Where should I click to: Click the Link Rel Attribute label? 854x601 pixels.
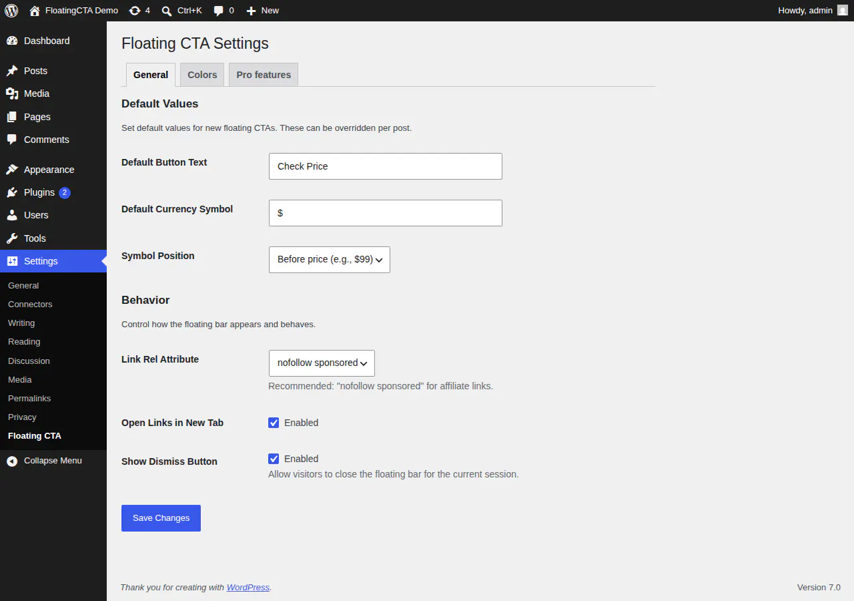pyautogui.click(x=160, y=359)
